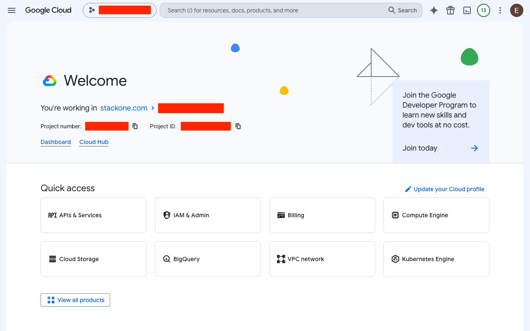Screen dimensions: 530x331
Task: Activate Cloud Shell terminal icon
Action: coord(467,10)
